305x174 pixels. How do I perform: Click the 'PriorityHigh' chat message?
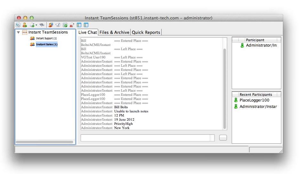coord(123,124)
